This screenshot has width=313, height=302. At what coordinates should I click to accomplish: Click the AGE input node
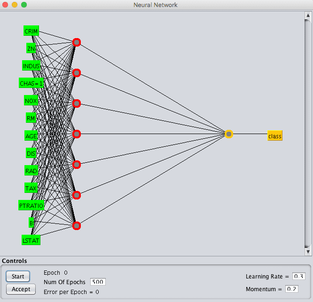(x=31, y=135)
